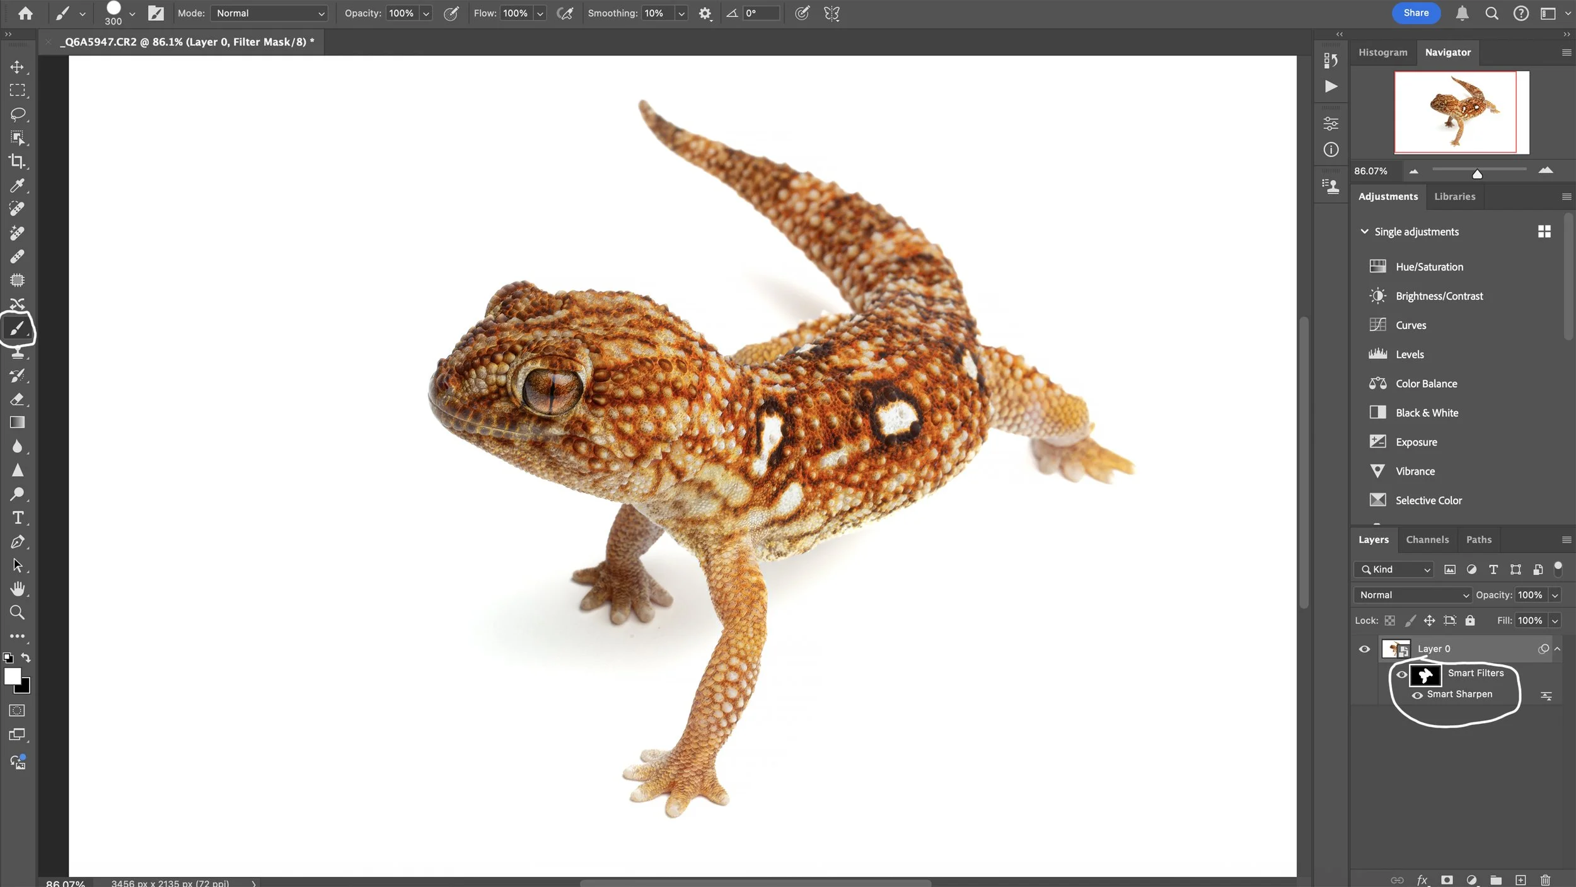Viewport: 1576px width, 887px height.
Task: Add a Curves adjustment
Action: [1411, 325]
